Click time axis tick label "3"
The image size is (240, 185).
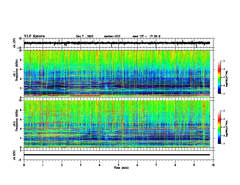(81, 165)
